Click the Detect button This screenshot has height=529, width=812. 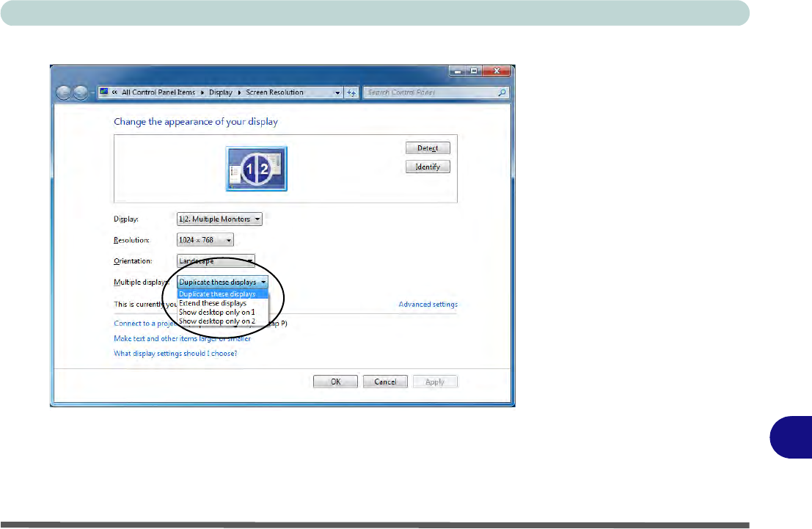428,148
